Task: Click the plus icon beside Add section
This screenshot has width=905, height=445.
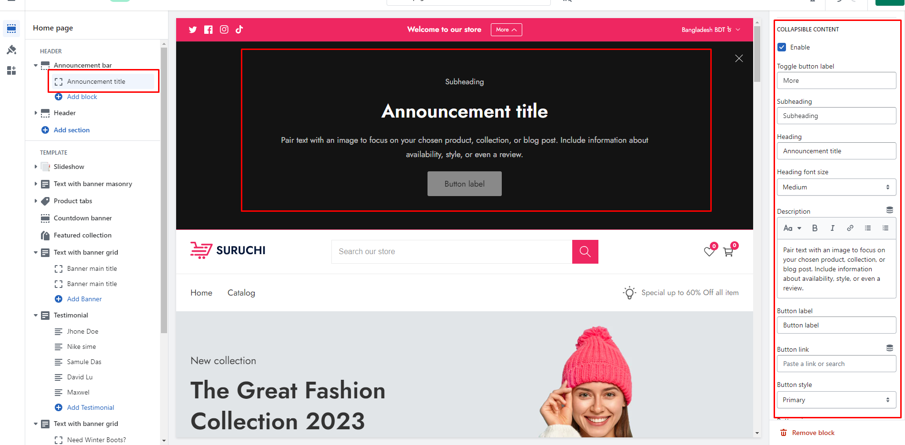Action: [x=45, y=130]
